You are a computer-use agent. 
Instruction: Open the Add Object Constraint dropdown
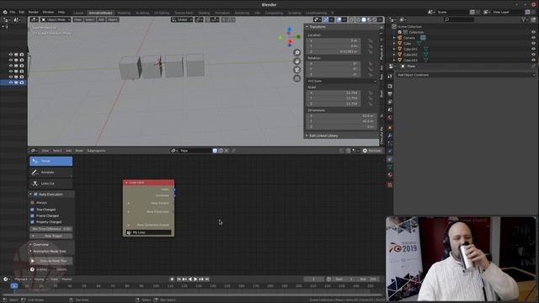coord(465,75)
